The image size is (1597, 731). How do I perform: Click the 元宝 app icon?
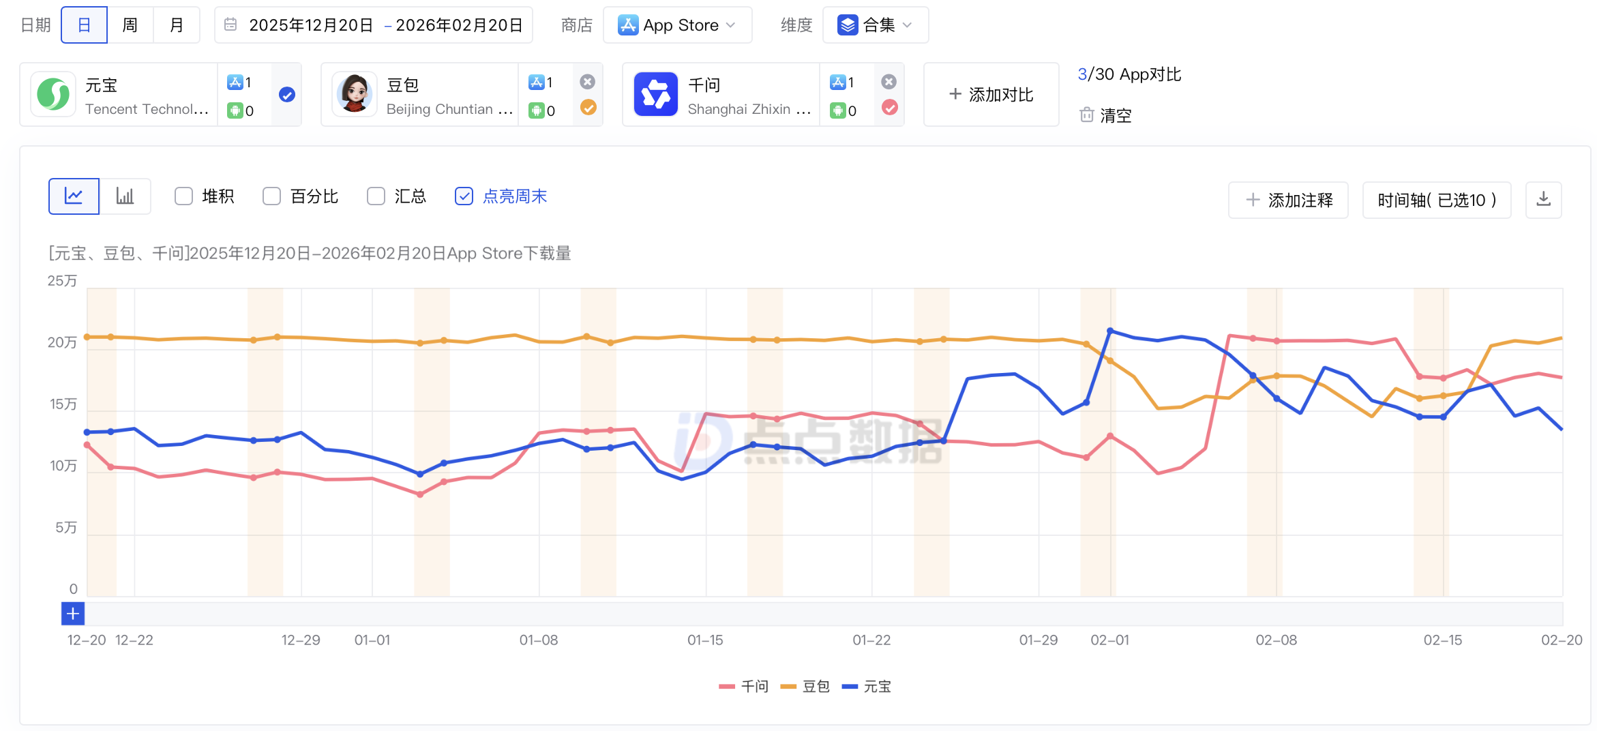(53, 94)
